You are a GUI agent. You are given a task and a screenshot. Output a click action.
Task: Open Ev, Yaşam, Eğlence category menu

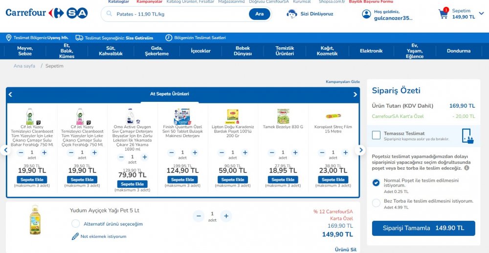point(415,51)
